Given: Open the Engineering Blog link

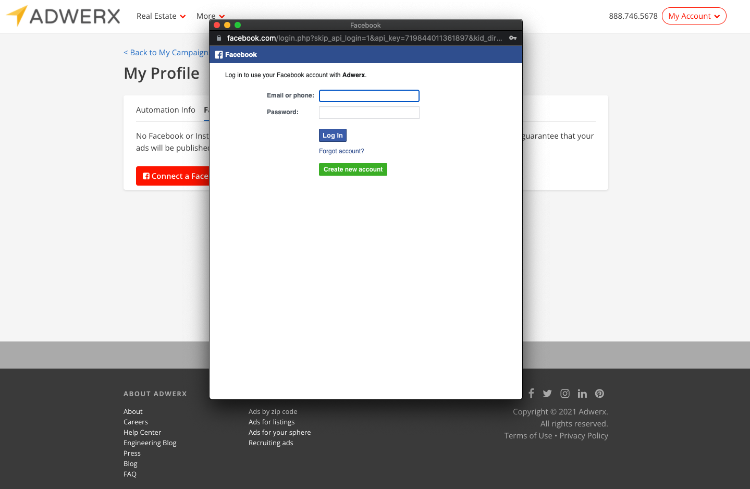Looking at the screenshot, I should point(150,443).
